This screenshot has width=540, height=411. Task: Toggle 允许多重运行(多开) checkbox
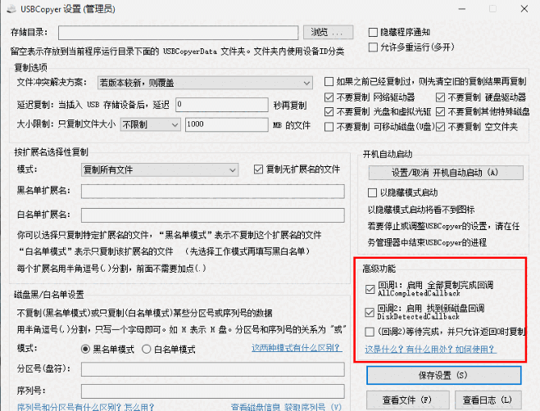(373, 47)
